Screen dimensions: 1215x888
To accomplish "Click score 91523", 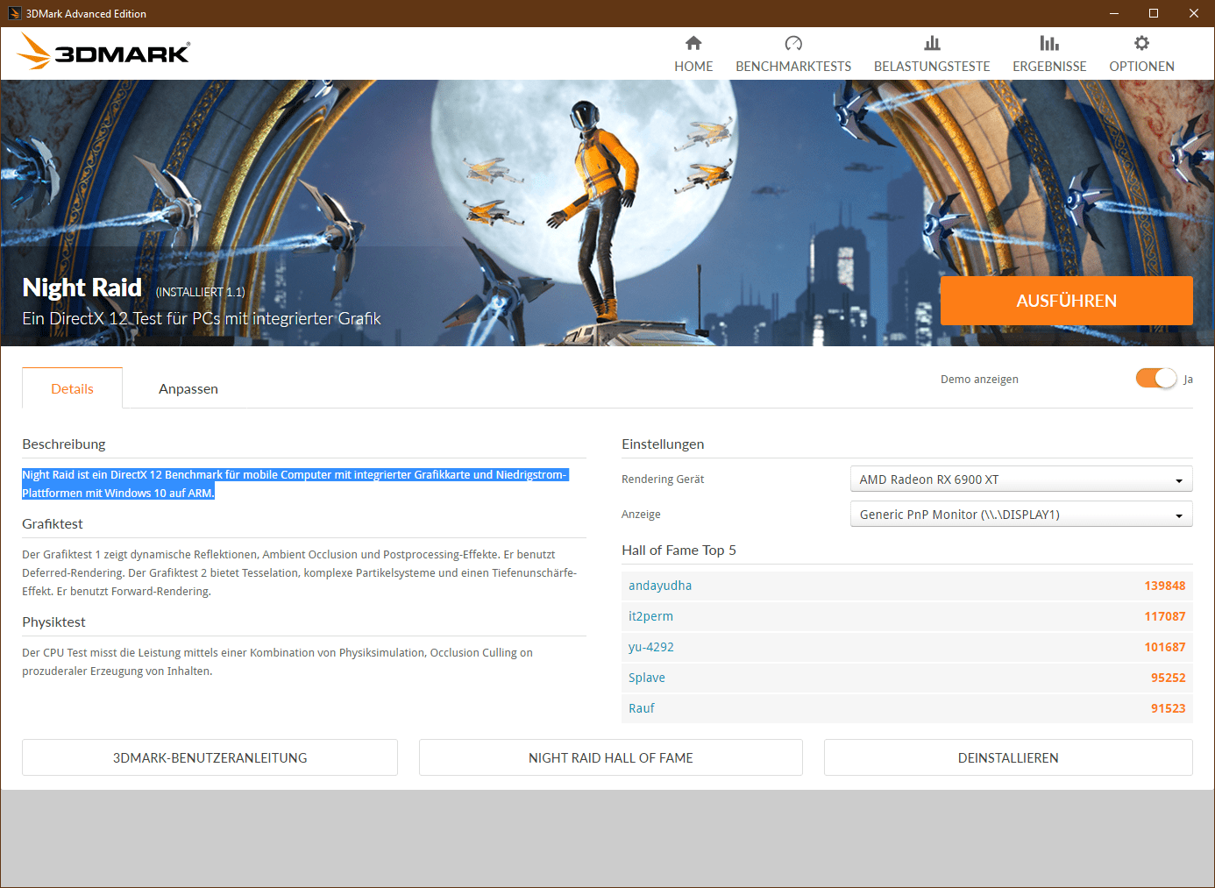I will tap(1169, 708).
